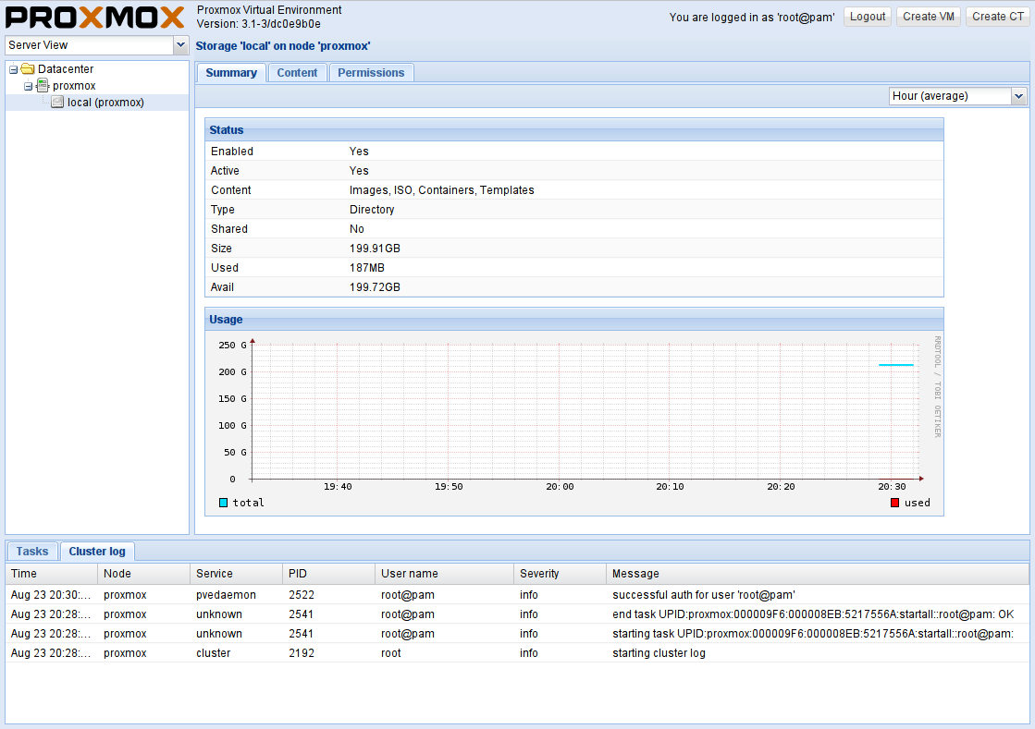Select the proxmox node in the tree

[x=74, y=86]
